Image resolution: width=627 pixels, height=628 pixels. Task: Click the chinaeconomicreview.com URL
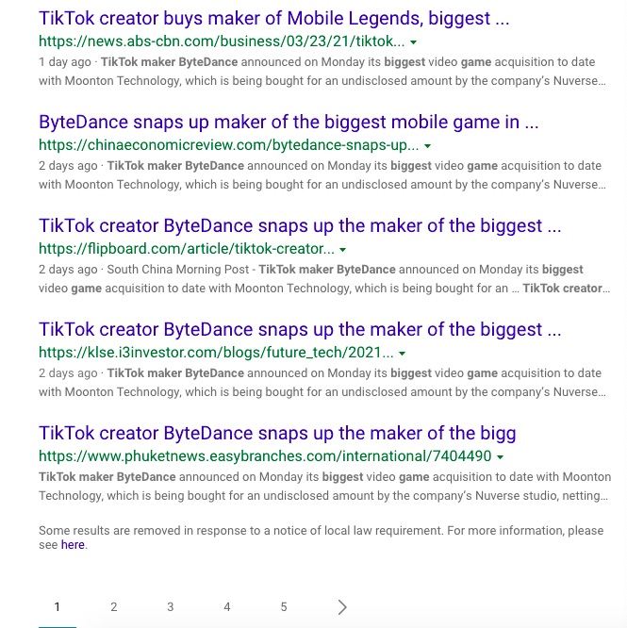(x=228, y=145)
